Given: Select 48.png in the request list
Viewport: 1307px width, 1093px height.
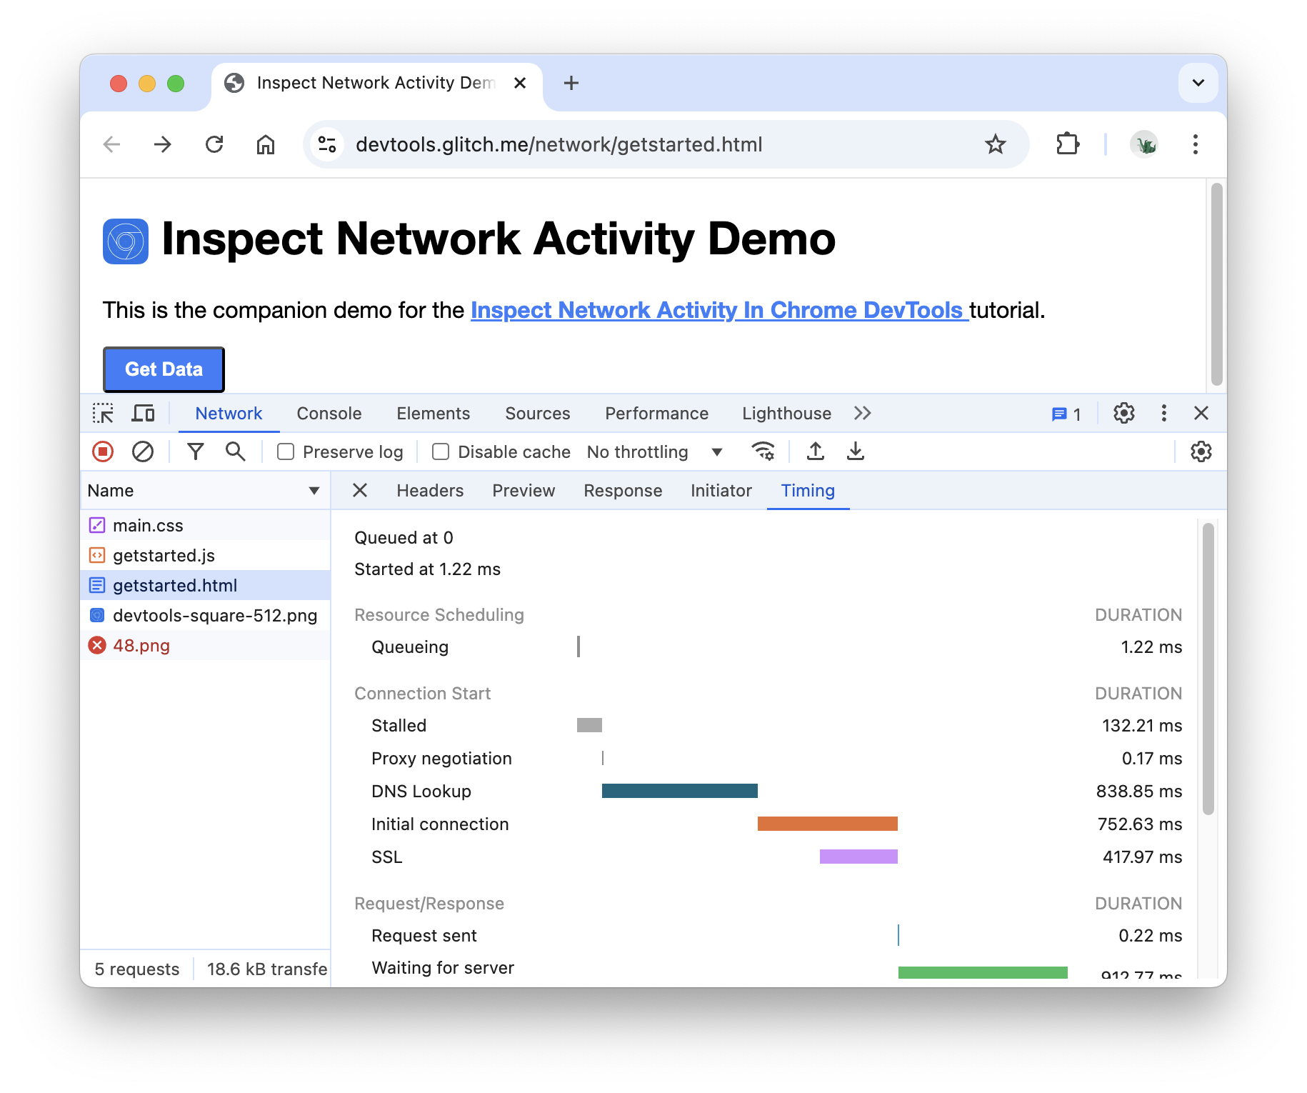Looking at the screenshot, I should pyautogui.click(x=141, y=645).
